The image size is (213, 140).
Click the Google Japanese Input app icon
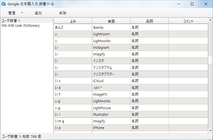(x=3, y=4)
